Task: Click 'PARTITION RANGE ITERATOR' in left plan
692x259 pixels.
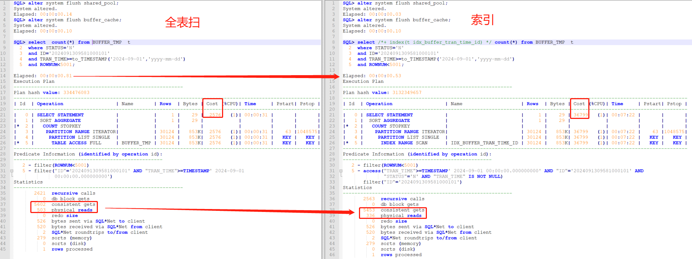Action: 81,132
